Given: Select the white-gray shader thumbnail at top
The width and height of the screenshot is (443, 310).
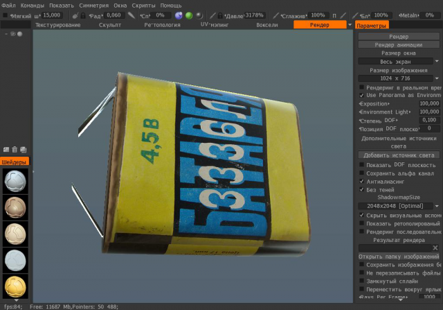Looking at the screenshot, I should 15,181.
